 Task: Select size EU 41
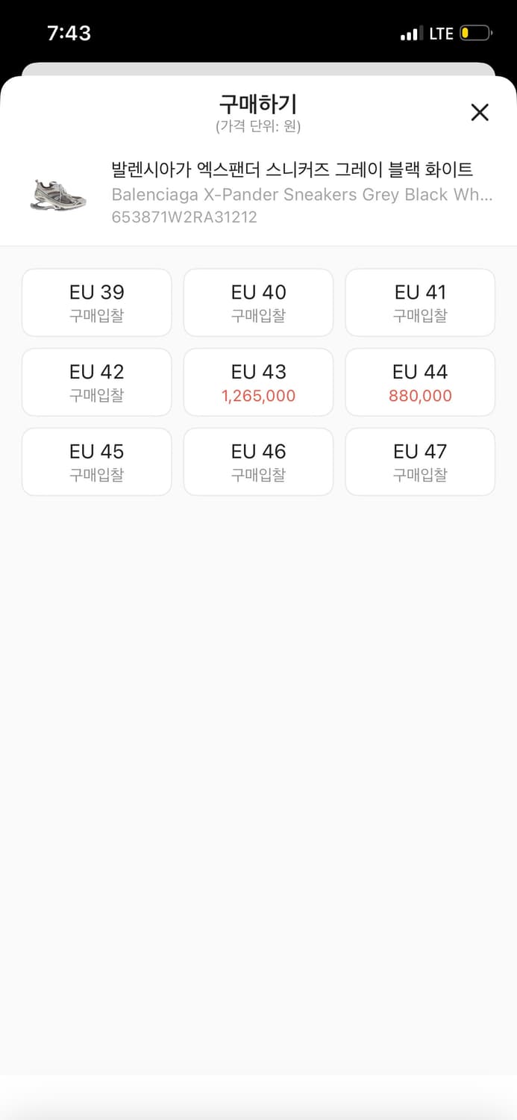click(419, 302)
